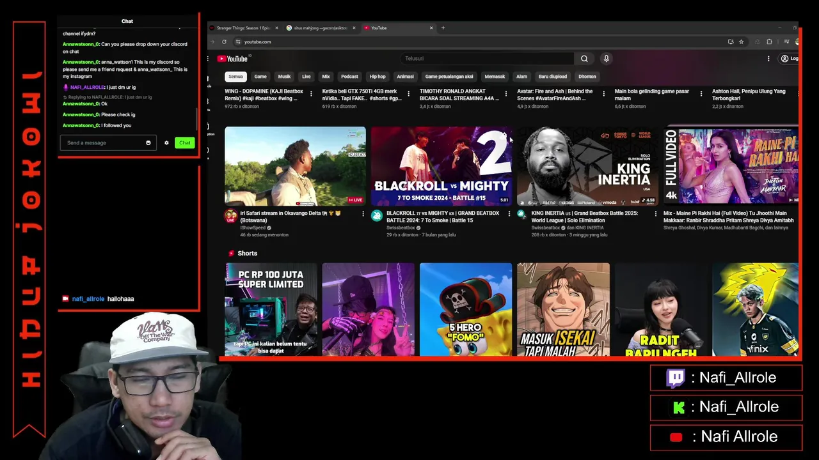Click Swissbeatbox avatar under BLACKROLL video
This screenshot has width=819, height=460.
pos(376,216)
